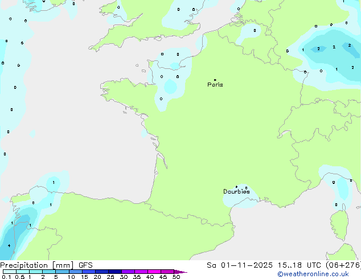Click the '35' legend scale label
This screenshot has height=279, width=361.
point(137,277)
